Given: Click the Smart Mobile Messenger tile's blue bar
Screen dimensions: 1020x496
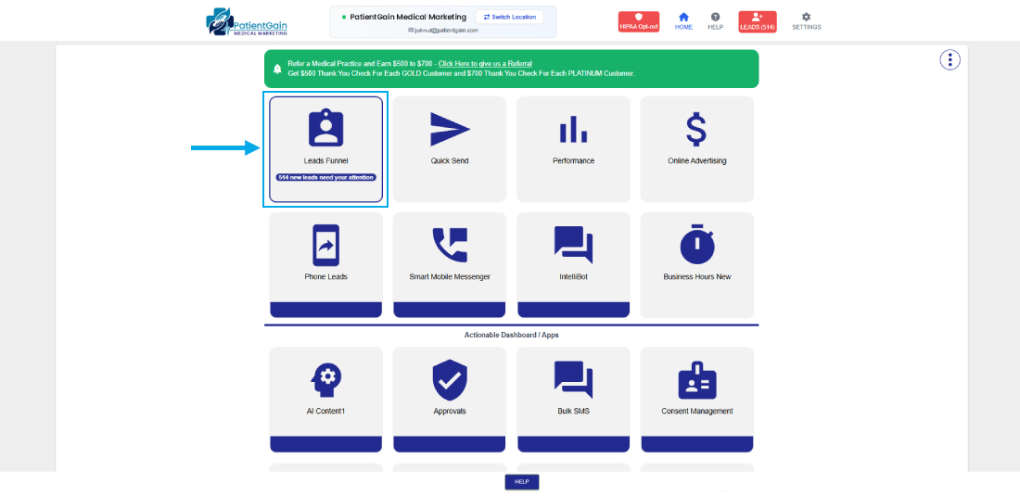Looking at the screenshot, I should [450, 310].
